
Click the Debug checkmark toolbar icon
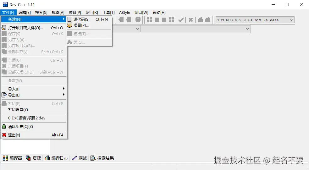(181, 20)
